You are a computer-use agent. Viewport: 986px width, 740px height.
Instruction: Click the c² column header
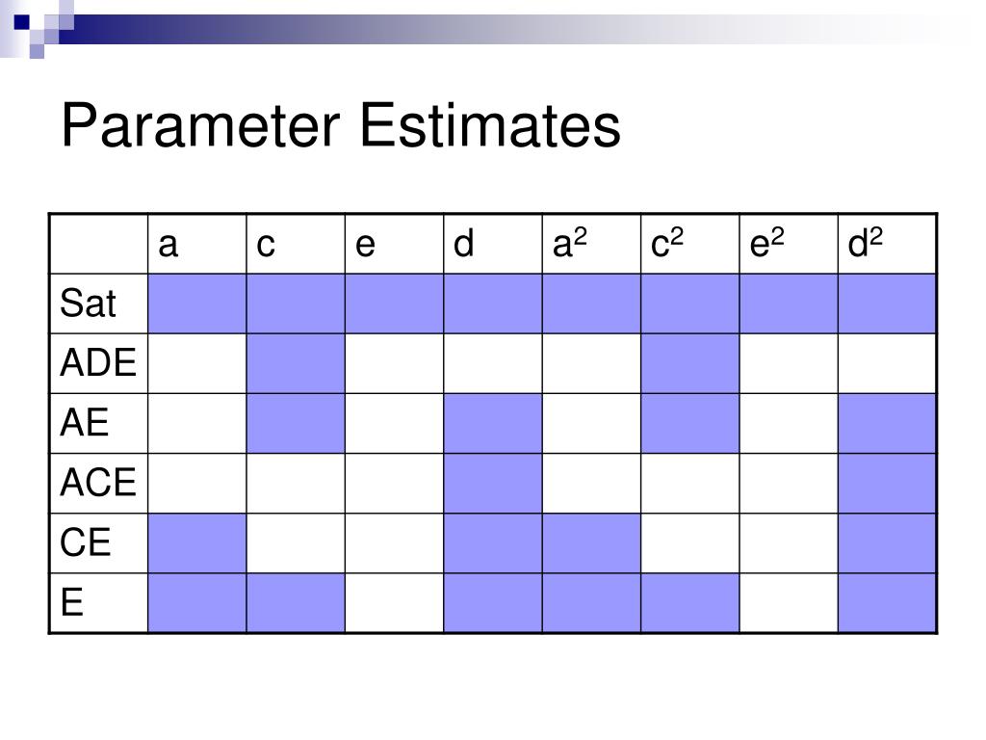click(x=667, y=243)
